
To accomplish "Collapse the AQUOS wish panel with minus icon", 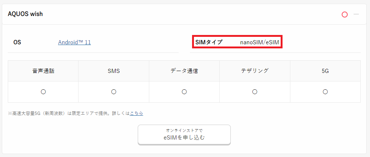I will (x=356, y=15).
